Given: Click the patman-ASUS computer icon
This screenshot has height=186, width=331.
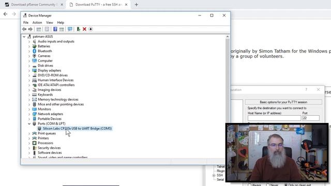Looking at the screenshot, I should (29, 37).
